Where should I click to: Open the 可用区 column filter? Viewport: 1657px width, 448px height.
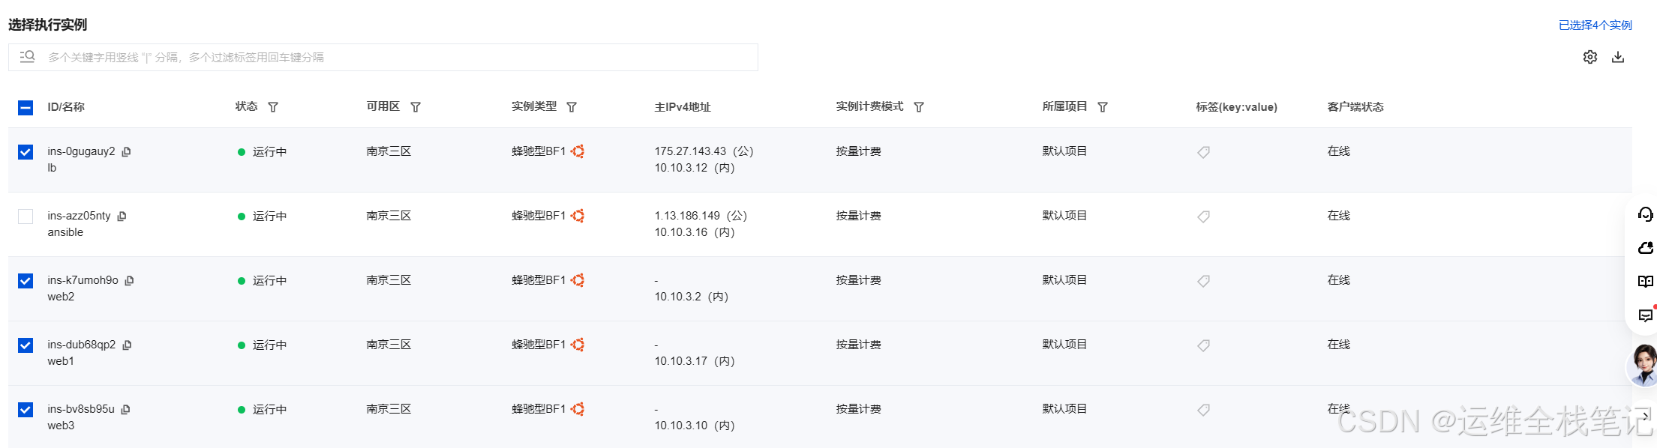coord(416,107)
